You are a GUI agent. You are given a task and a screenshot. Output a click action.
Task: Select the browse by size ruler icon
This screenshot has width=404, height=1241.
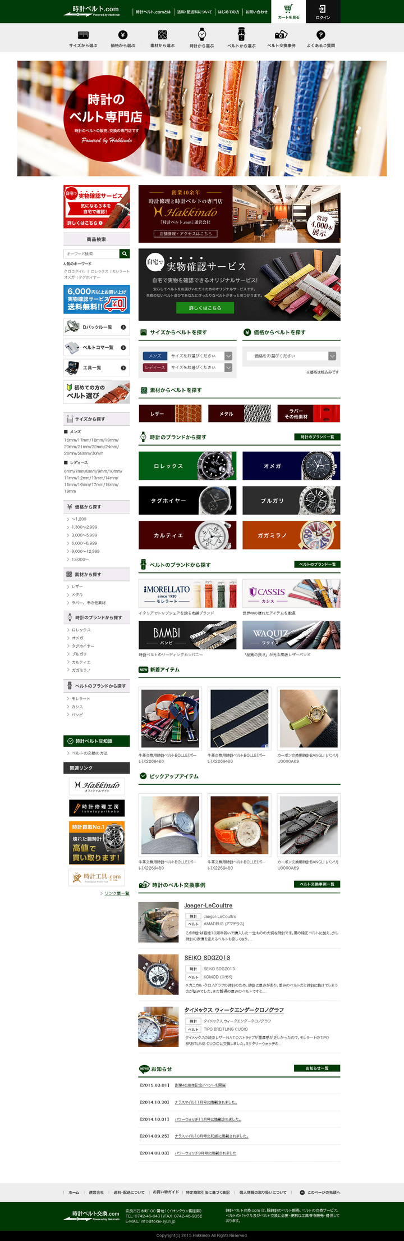tap(83, 35)
